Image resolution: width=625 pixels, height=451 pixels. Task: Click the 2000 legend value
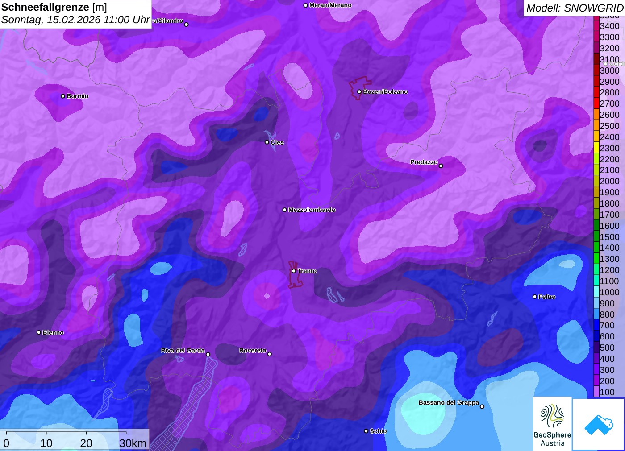[x=609, y=181]
